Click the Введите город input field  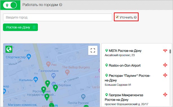[x=58, y=17]
